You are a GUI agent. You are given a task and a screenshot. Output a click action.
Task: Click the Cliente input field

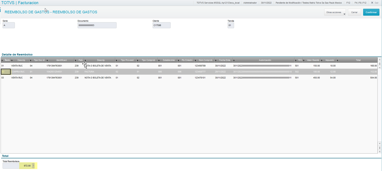tap(161, 25)
